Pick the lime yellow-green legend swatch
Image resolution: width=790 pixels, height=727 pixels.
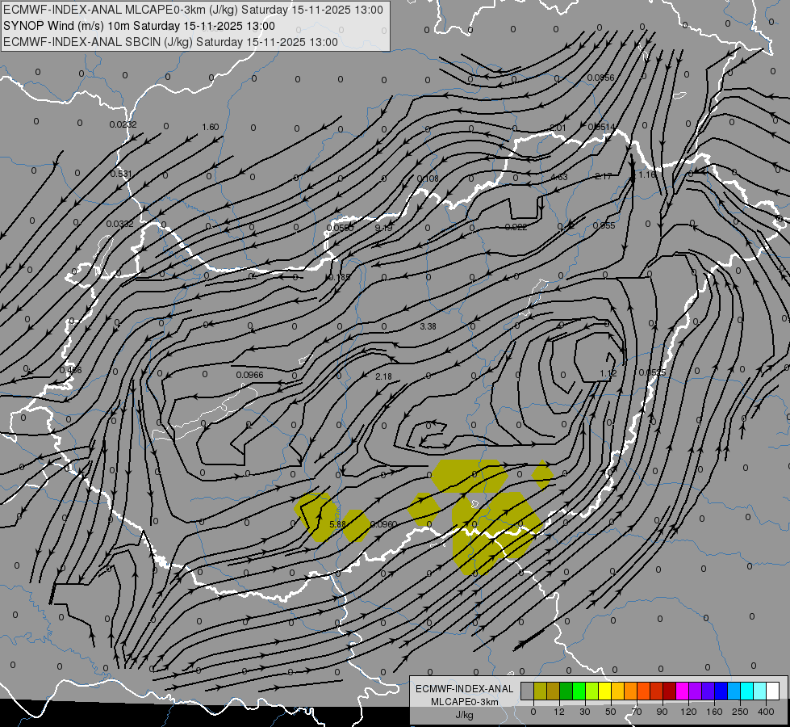pos(592,691)
